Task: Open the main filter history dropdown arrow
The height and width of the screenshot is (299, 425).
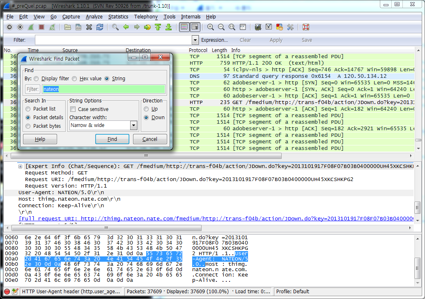Action: coord(195,40)
